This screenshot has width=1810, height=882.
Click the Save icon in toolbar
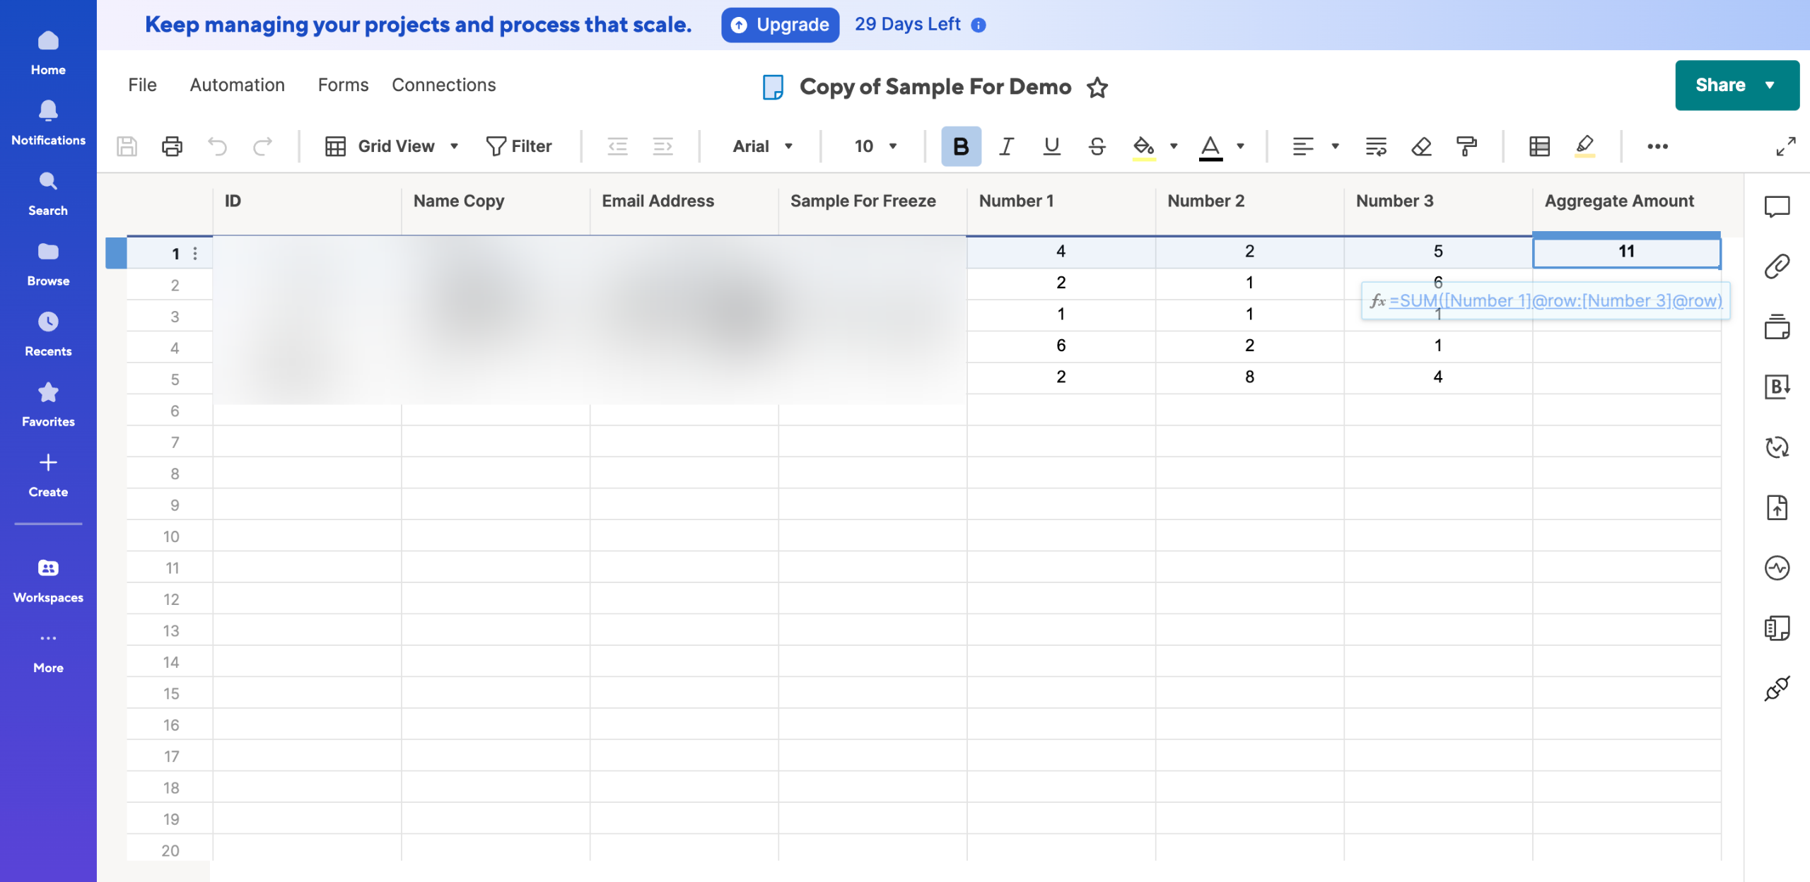(127, 146)
